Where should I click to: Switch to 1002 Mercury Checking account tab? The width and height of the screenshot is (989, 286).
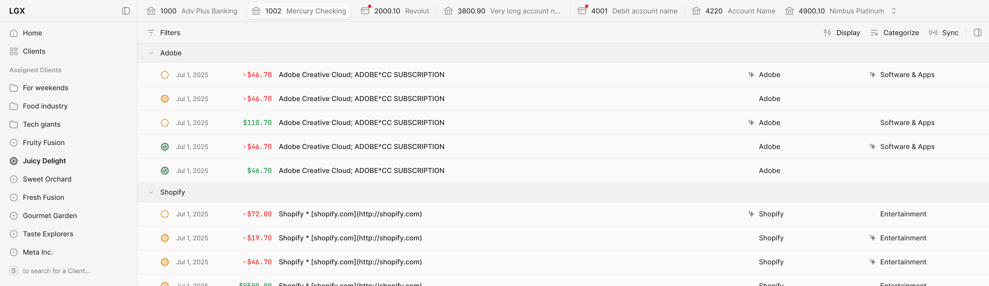click(x=299, y=11)
